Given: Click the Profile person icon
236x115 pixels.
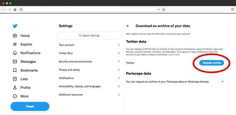Looking at the screenshot, I should (x=15, y=88).
